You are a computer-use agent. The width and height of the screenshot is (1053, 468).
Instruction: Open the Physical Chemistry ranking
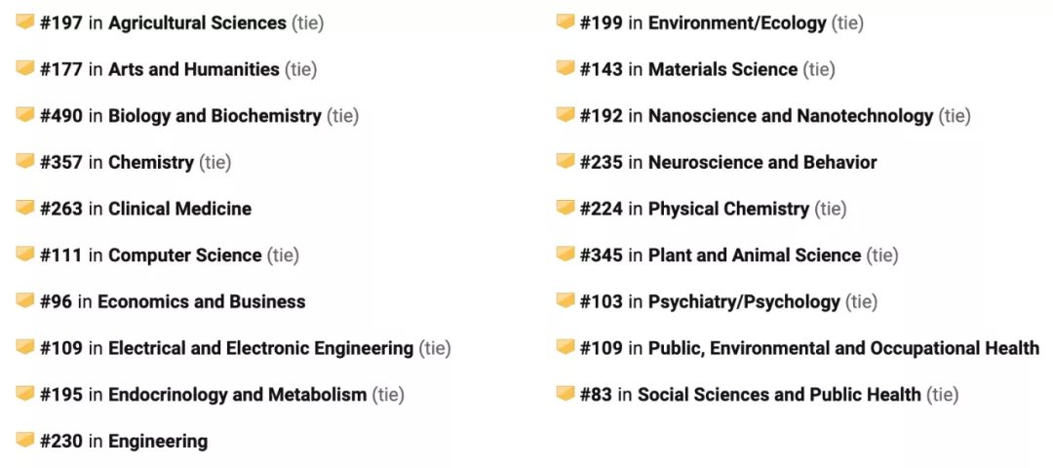(728, 209)
